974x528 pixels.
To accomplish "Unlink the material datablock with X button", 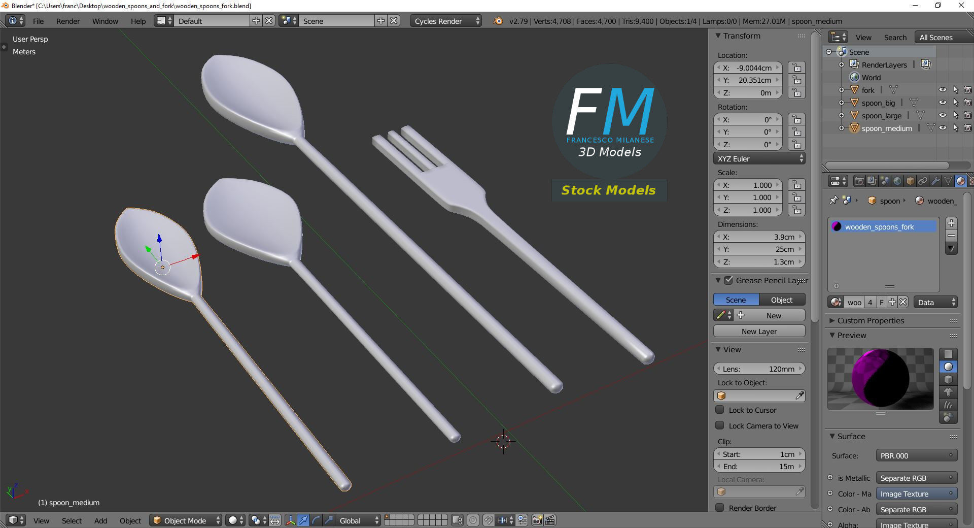I will [x=903, y=302].
